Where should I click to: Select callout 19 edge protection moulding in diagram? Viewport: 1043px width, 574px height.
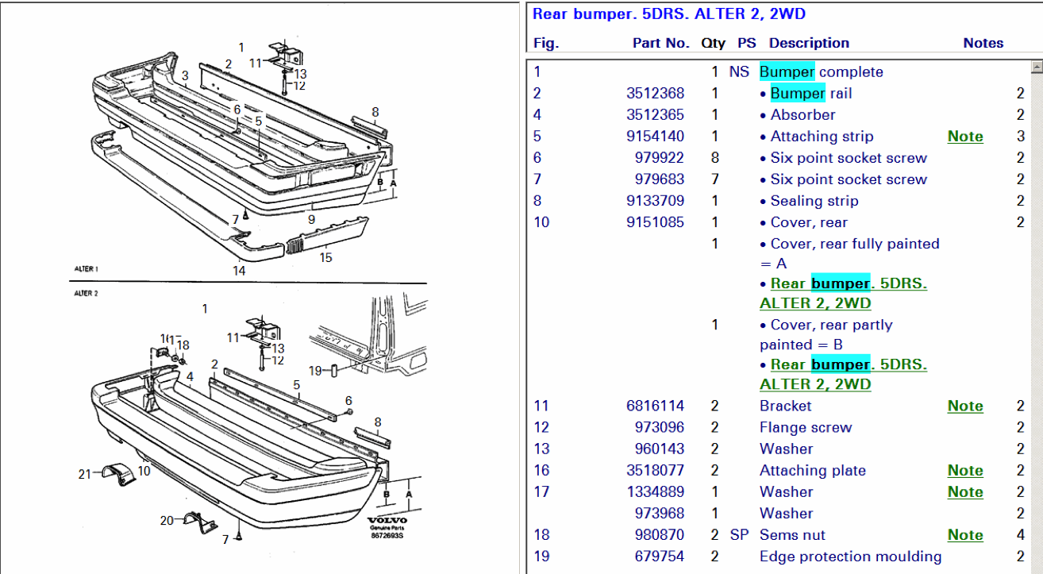pos(314,370)
